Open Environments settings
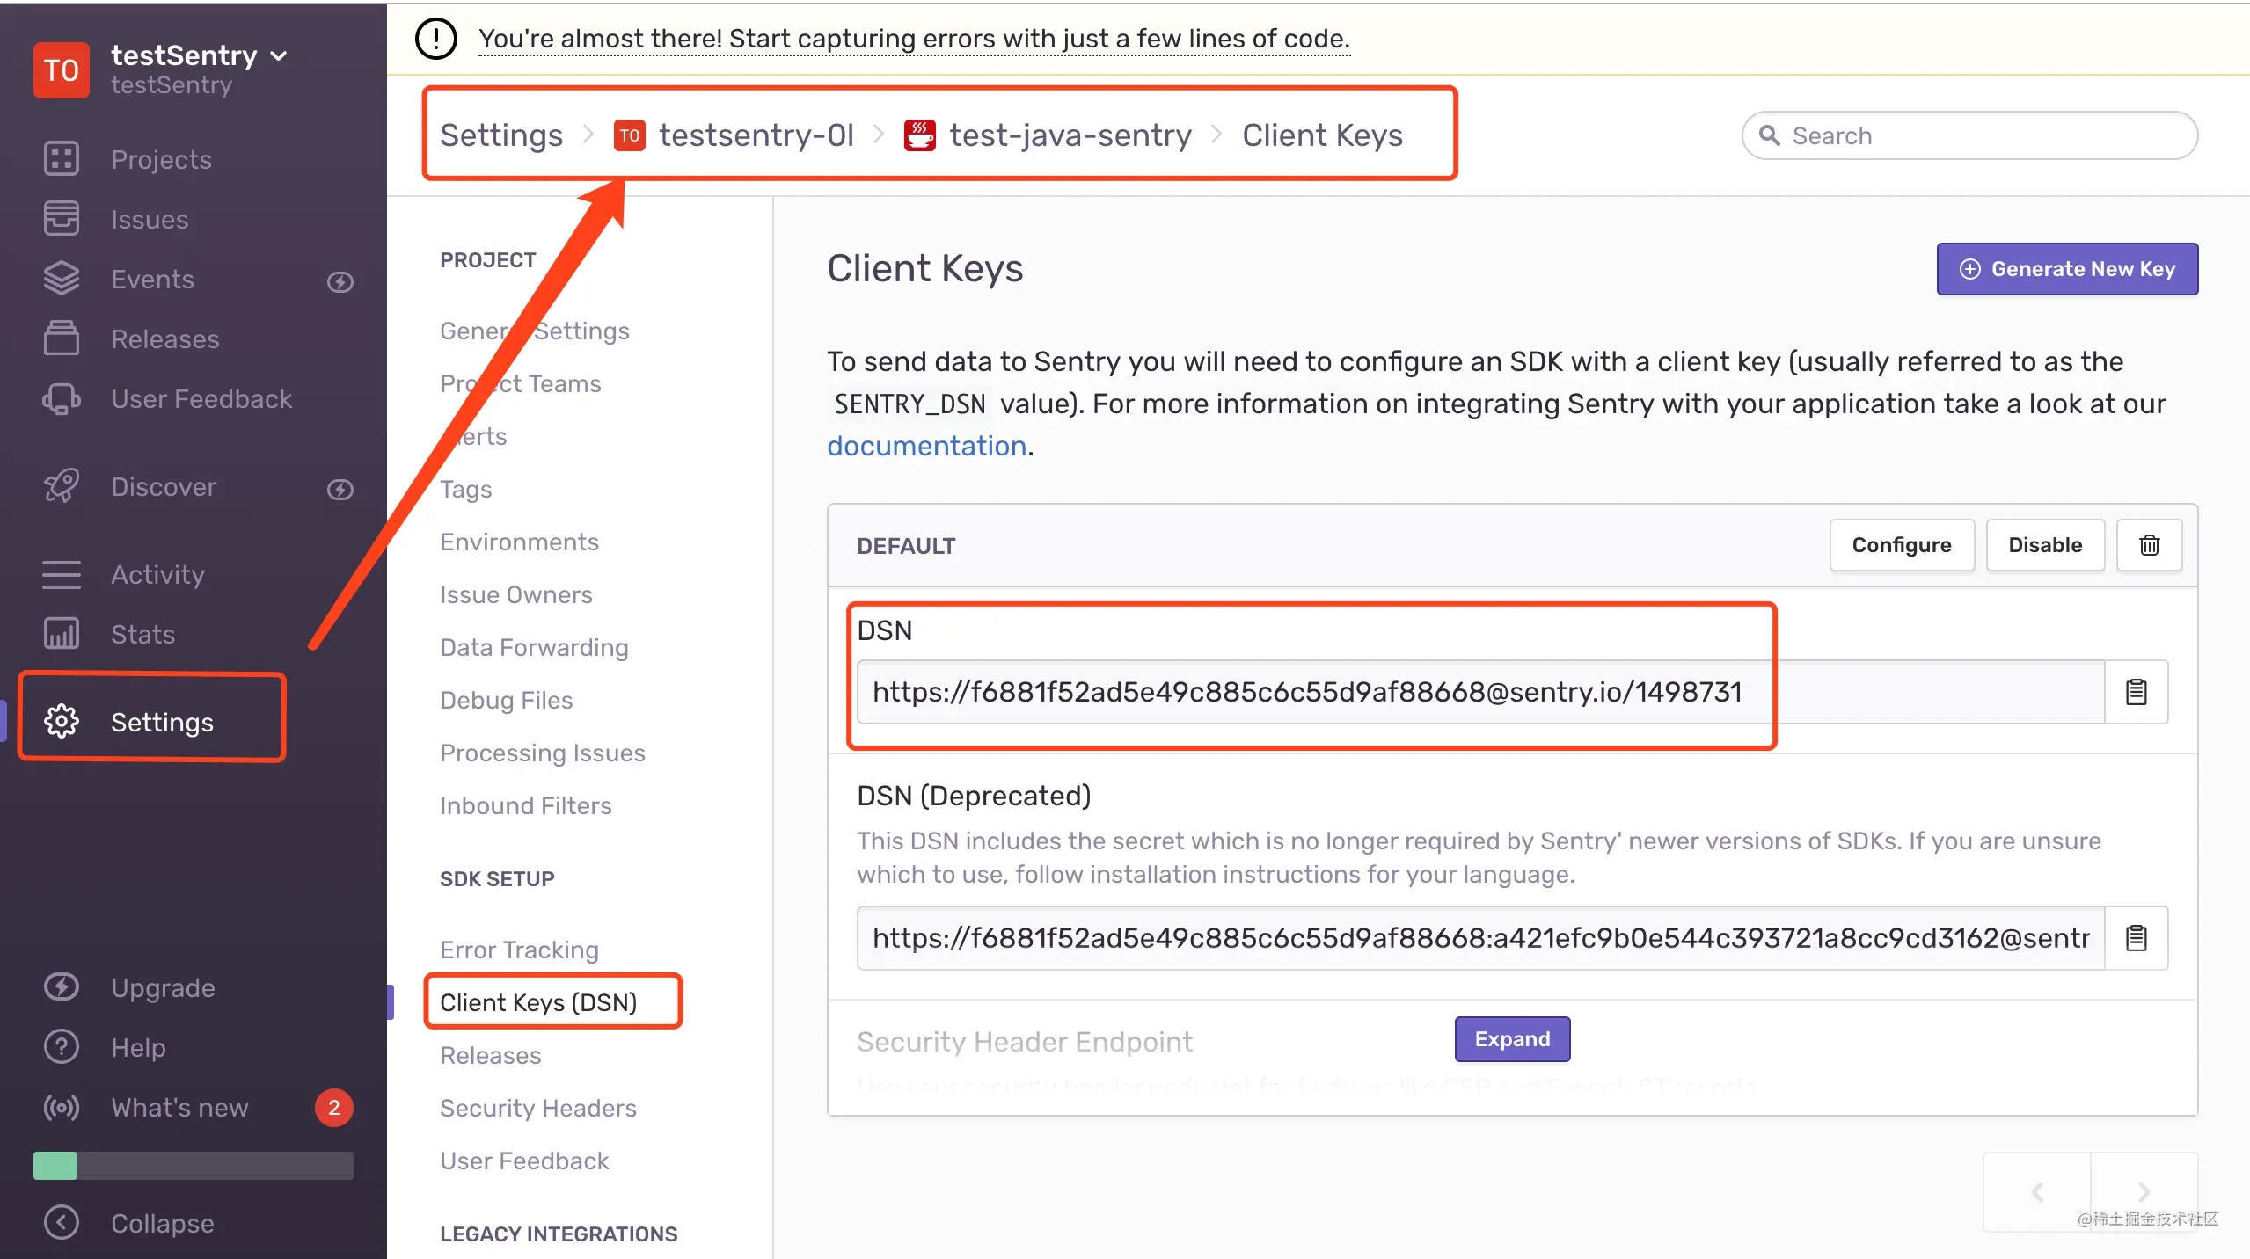The image size is (2250, 1259). pyautogui.click(x=519, y=542)
